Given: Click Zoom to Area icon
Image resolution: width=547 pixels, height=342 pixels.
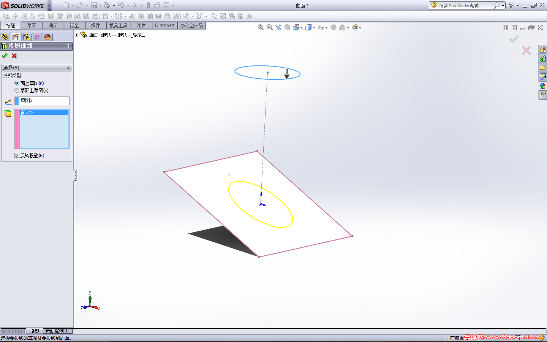Looking at the screenshot, I should (270, 27).
